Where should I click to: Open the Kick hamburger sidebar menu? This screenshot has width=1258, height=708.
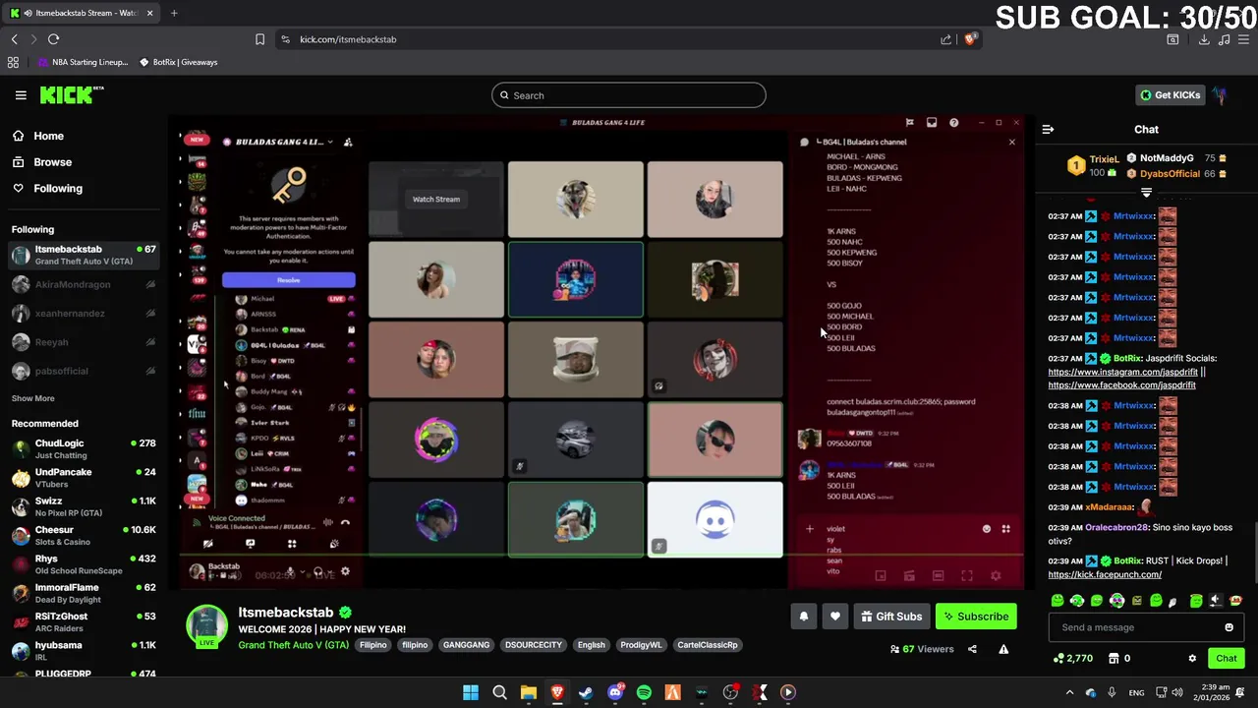coord(21,95)
